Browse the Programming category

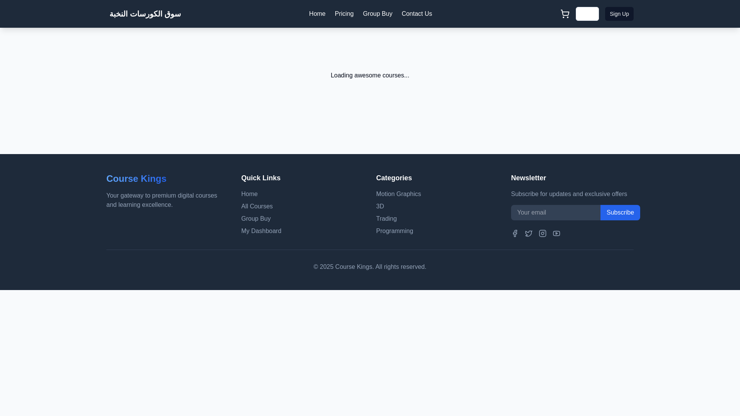click(395, 231)
